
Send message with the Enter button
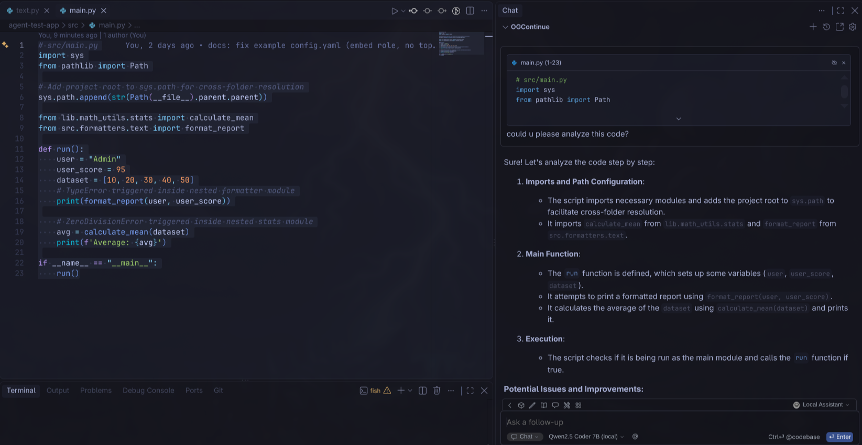(x=840, y=437)
